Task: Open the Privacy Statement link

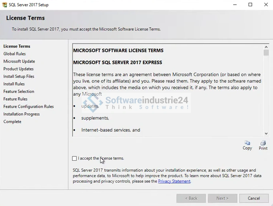Action: tap(174, 181)
